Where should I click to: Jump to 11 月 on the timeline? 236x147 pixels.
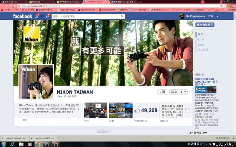pyautogui.click(x=201, y=39)
